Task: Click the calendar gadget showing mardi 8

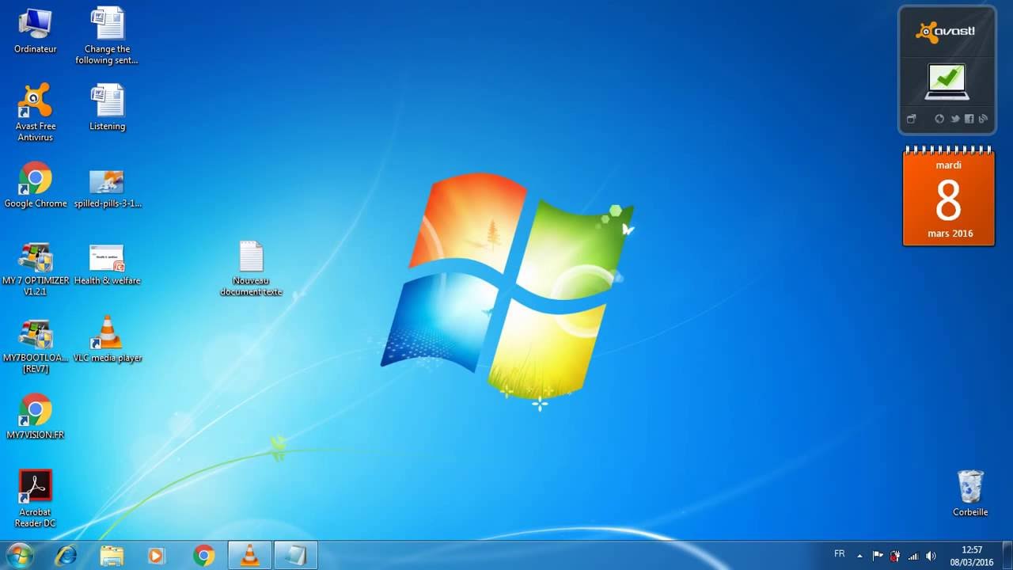Action: coord(948,196)
